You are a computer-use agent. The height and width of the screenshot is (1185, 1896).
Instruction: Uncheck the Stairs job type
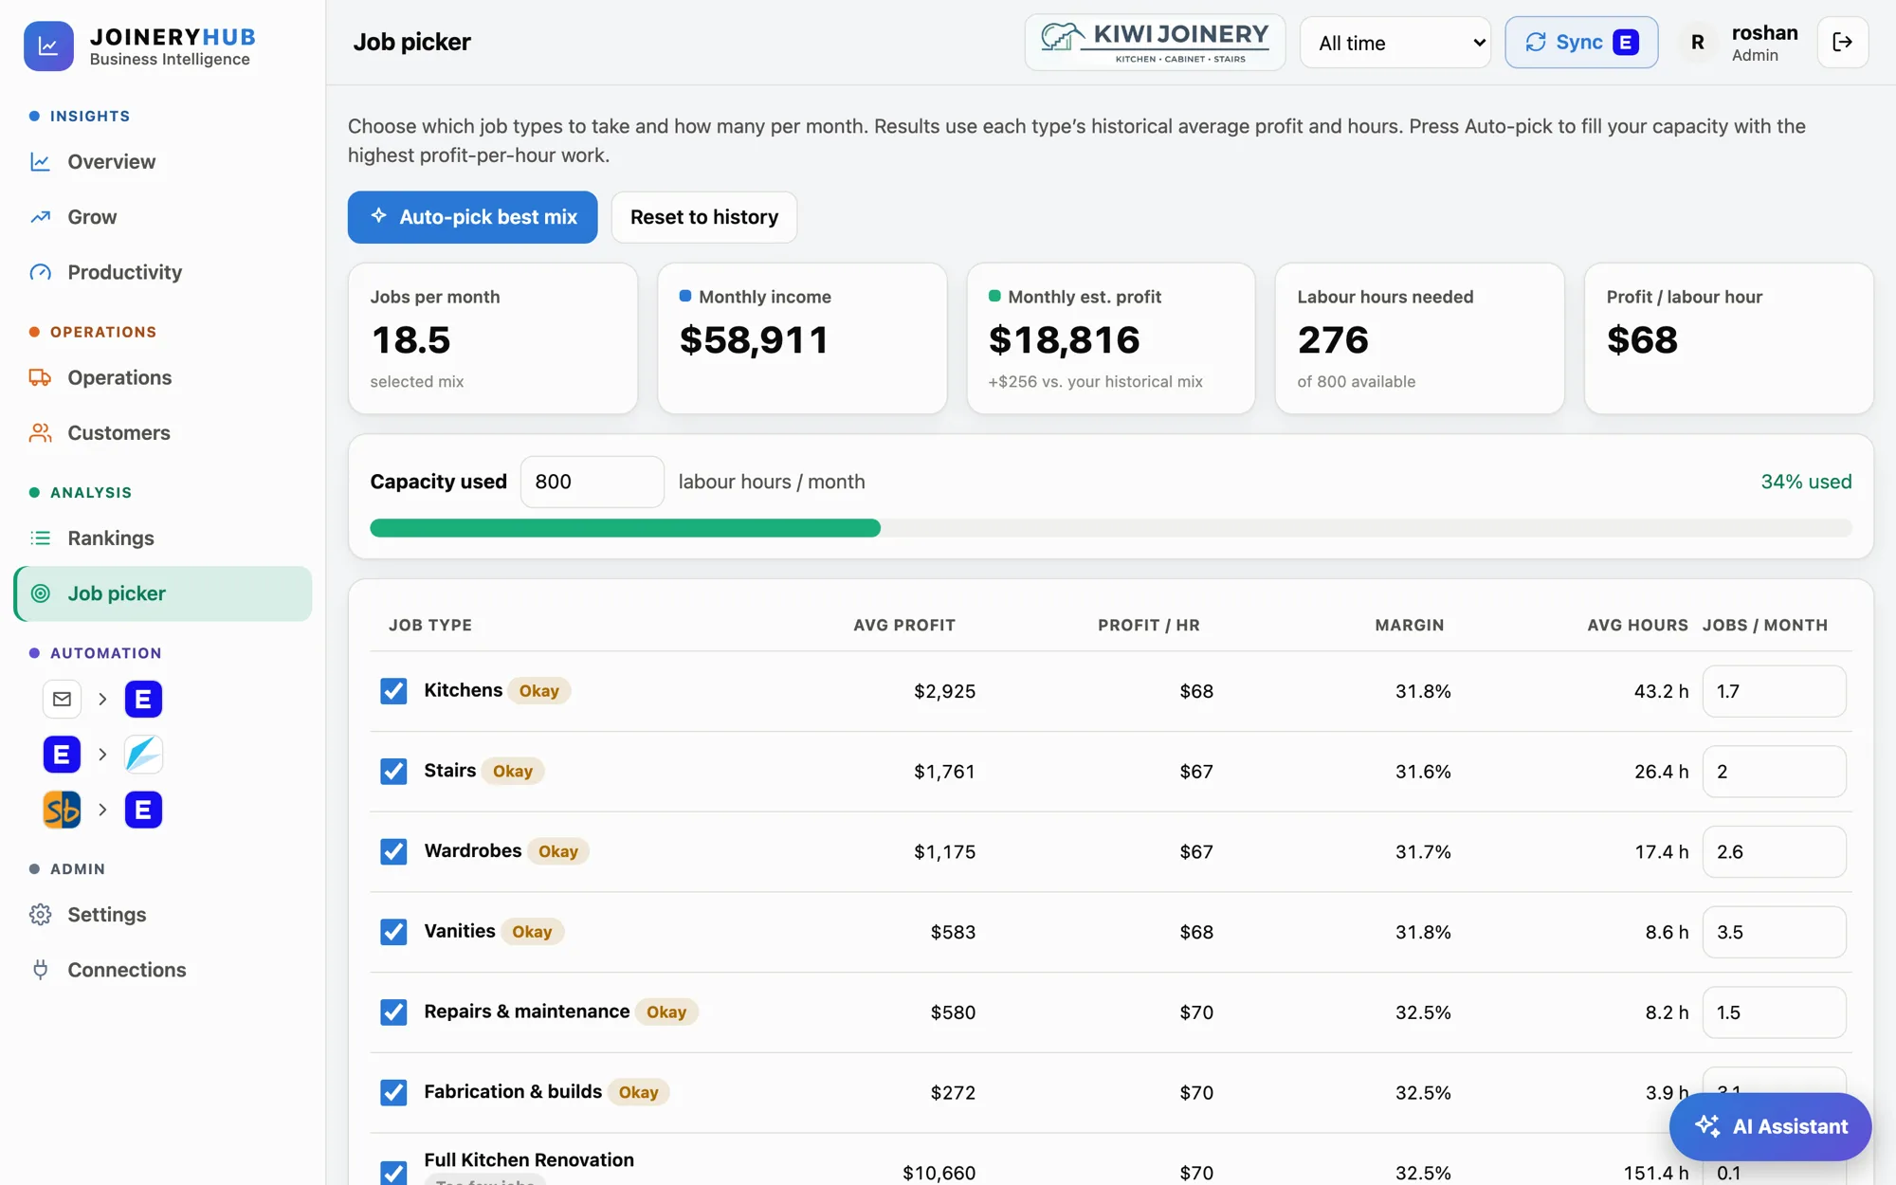click(393, 771)
